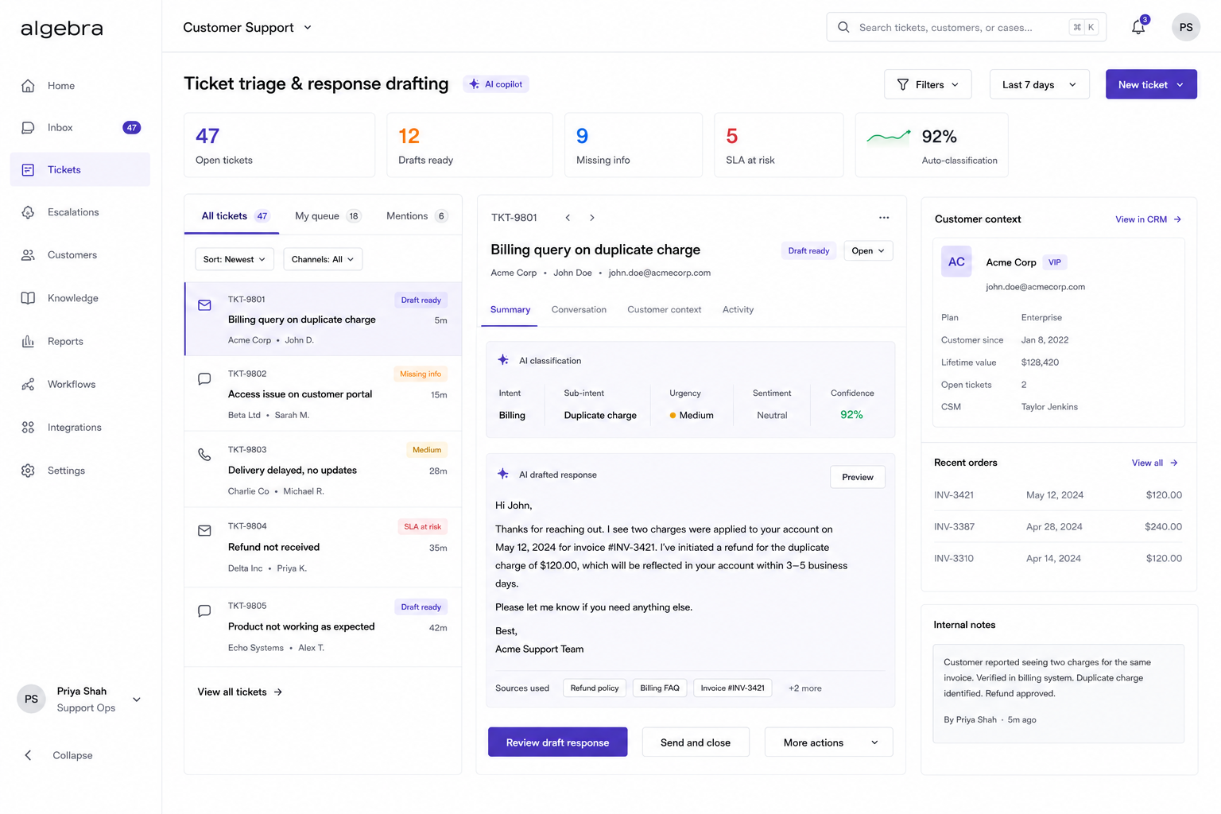This screenshot has height=814, width=1221.
Task: Open the Sort: Newest dropdown
Action: (235, 259)
